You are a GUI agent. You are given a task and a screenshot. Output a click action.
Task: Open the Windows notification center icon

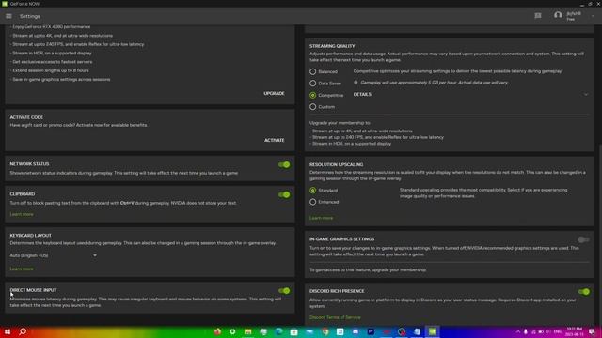(592, 331)
